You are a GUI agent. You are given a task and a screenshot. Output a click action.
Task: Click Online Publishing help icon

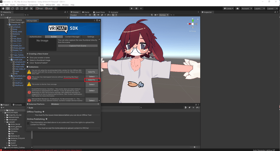click(47, 119)
